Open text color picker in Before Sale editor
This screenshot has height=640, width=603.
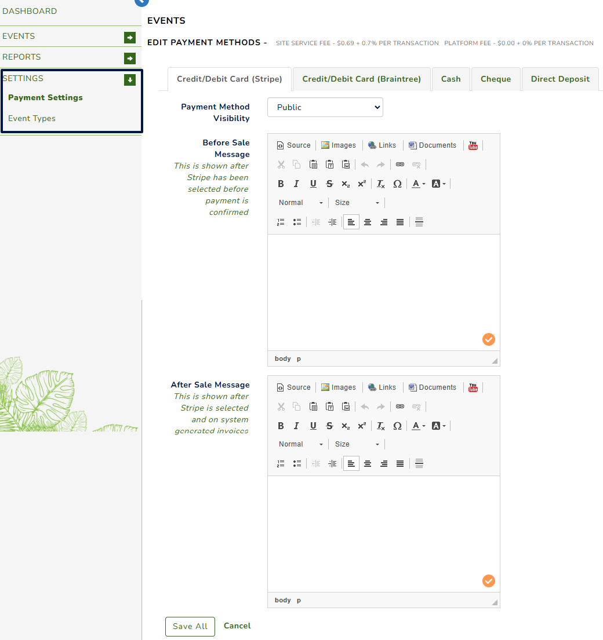click(x=418, y=184)
